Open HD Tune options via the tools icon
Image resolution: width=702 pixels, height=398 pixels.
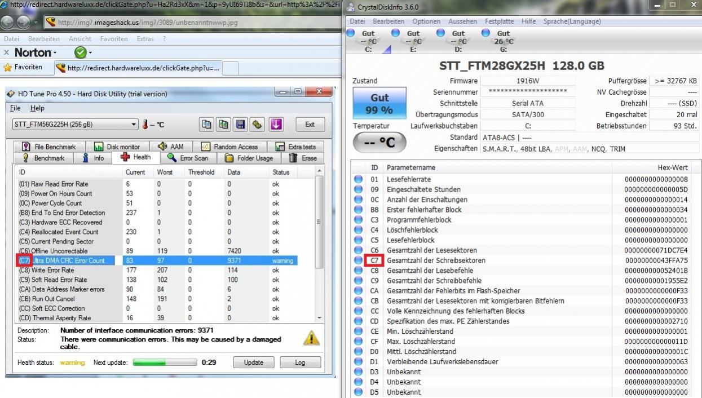(258, 125)
